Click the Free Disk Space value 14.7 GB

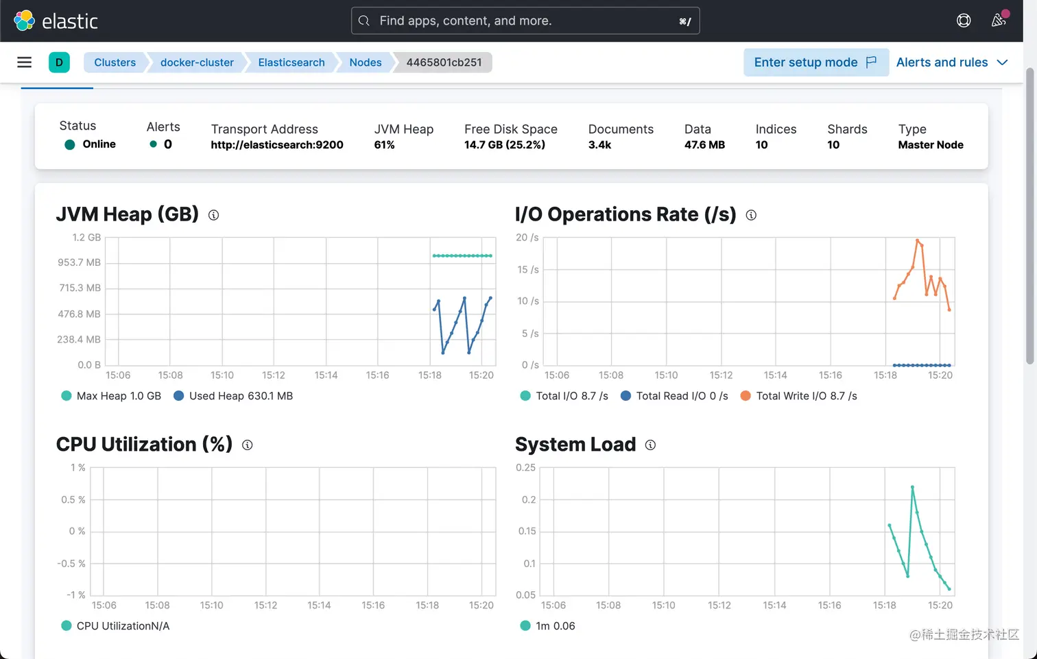click(x=505, y=145)
